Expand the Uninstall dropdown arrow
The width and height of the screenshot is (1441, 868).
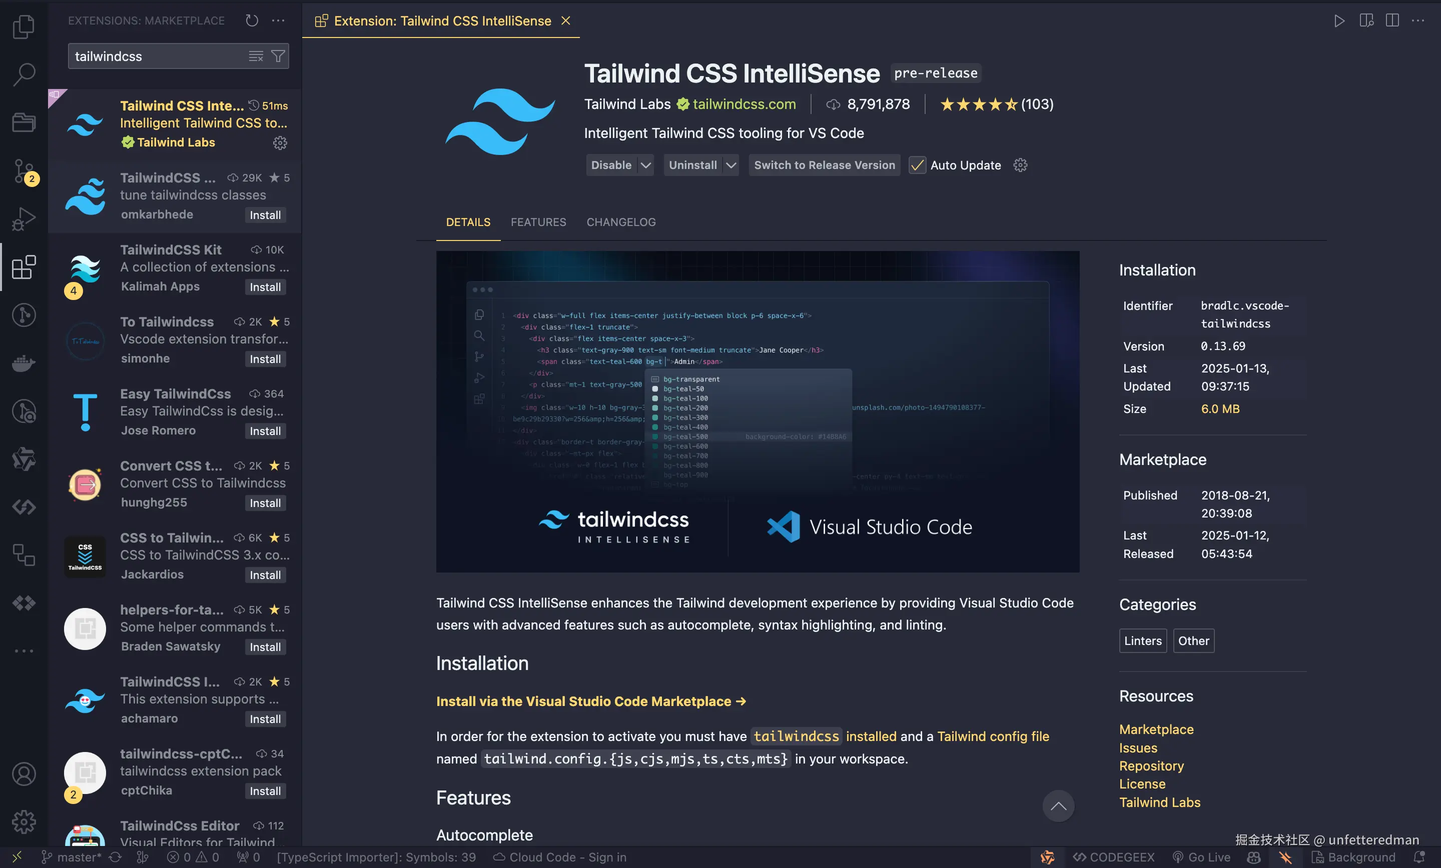click(731, 165)
